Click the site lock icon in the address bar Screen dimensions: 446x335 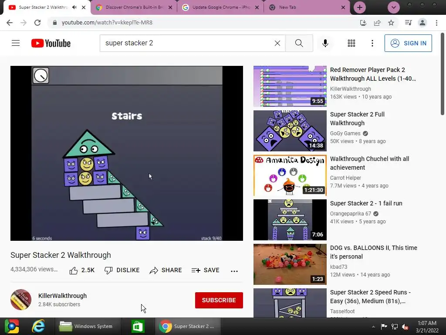click(55, 23)
